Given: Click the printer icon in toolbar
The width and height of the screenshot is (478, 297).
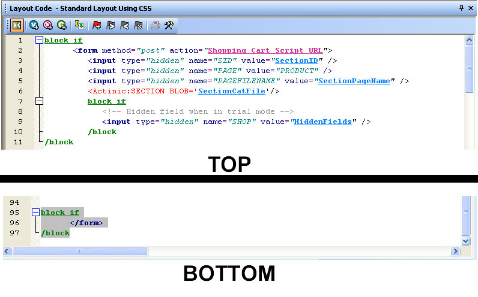Looking at the screenshot, I should click(x=156, y=25).
